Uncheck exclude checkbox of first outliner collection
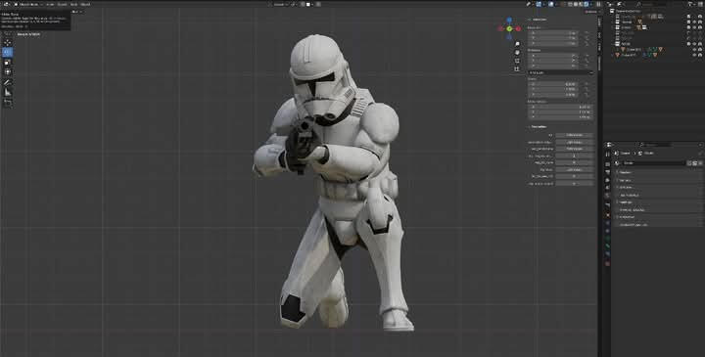The width and height of the screenshot is (705, 357). (x=688, y=17)
